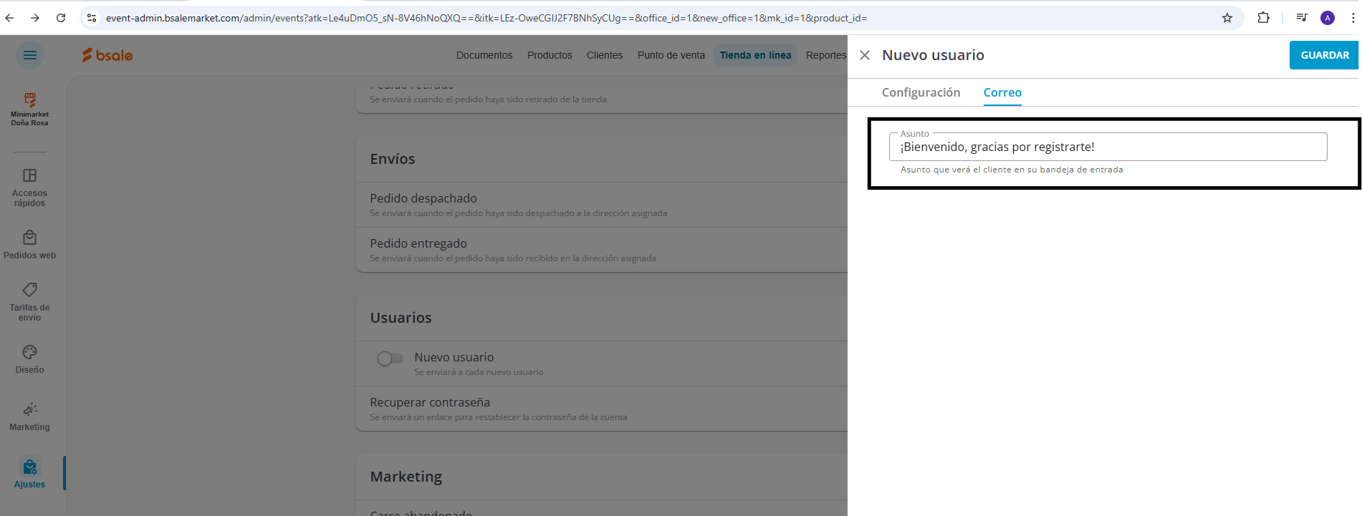Click the bsale logo
This screenshot has height=516, width=1362.
click(x=107, y=55)
